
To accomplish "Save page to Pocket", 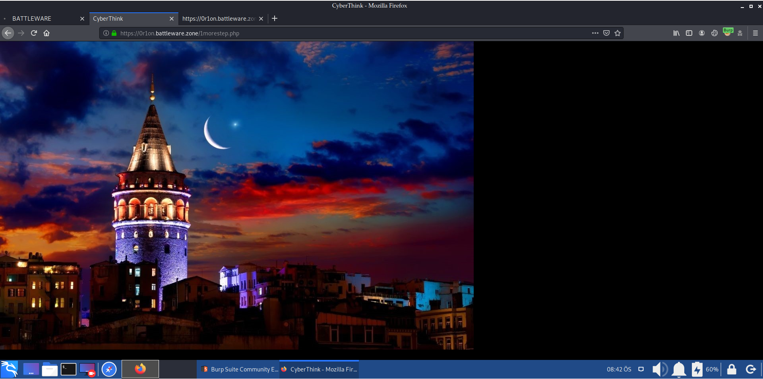I will tap(606, 33).
